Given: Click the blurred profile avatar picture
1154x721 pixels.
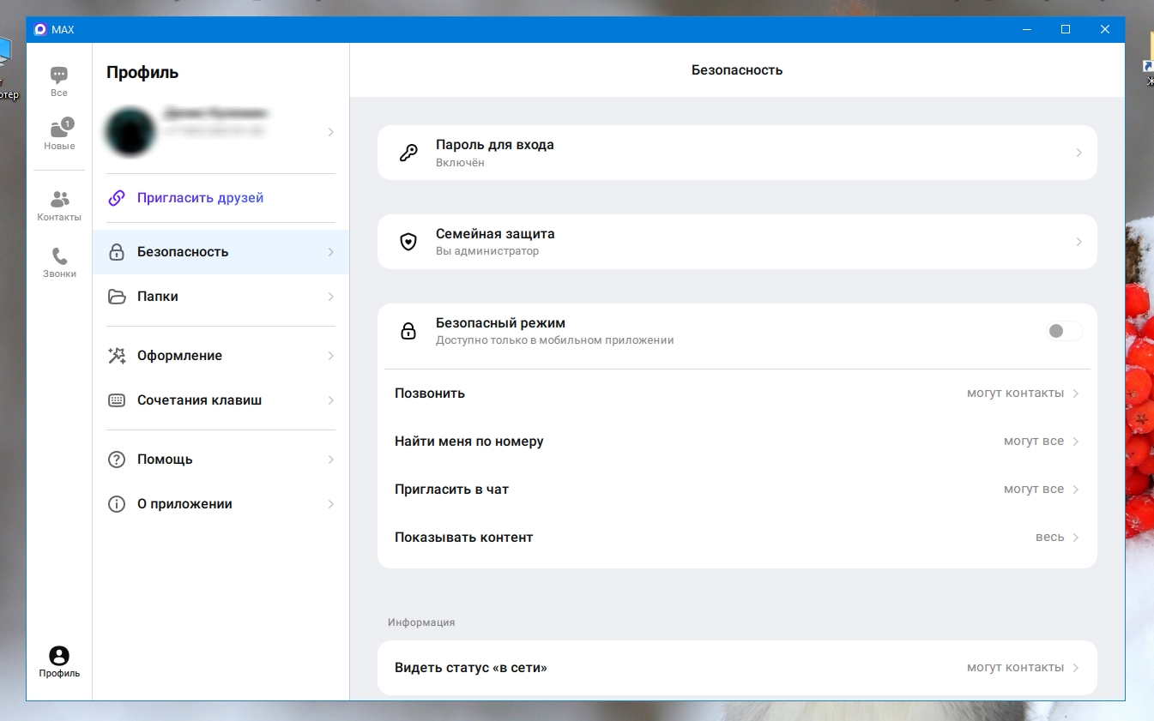Looking at the screenshot, I should tap(130, 132).
